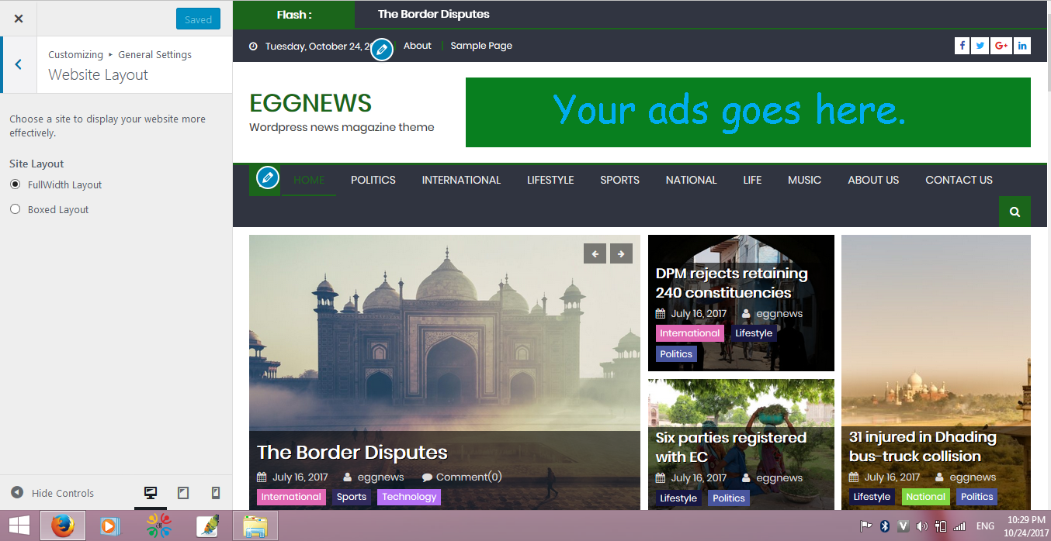
Task: Open Firefox from the taskbar
Action: pyautogui.click(x=63, y=525)
